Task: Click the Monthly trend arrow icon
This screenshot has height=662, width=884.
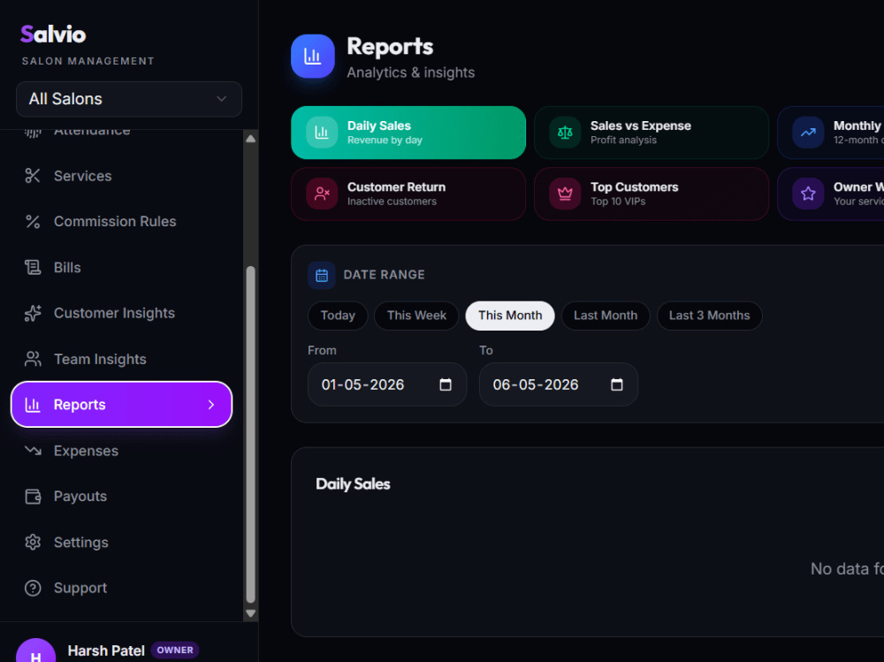Action: (808, 133)
